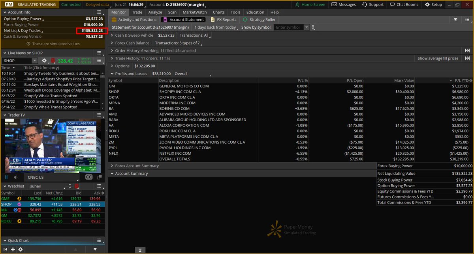Open Activity and Positions subtab

click(134, 20)
